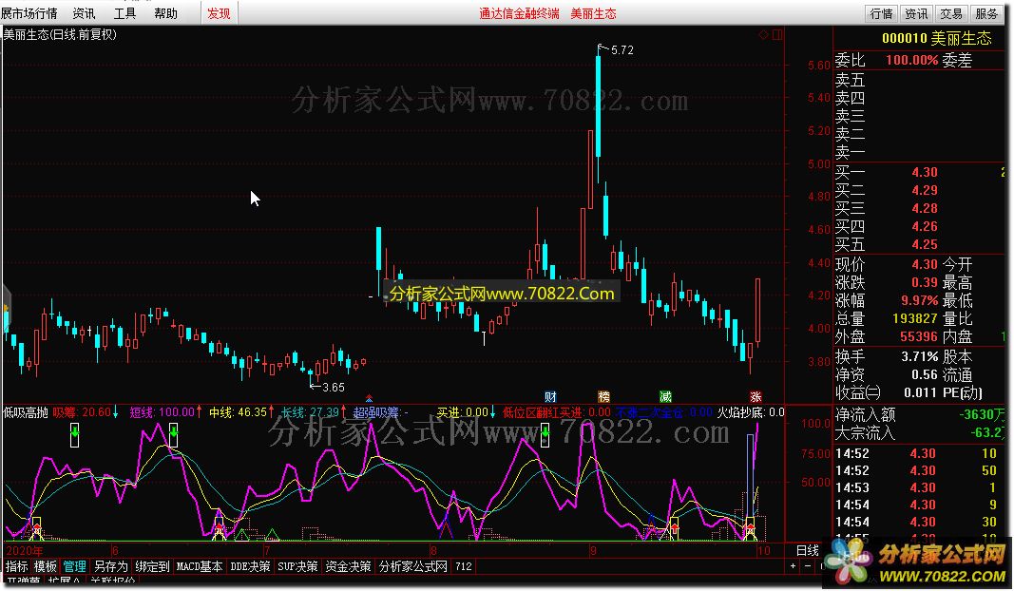Click the 另存为 tab at bottom
Image resolution: width=1014 pixels, height=591 pixels.
110,566
